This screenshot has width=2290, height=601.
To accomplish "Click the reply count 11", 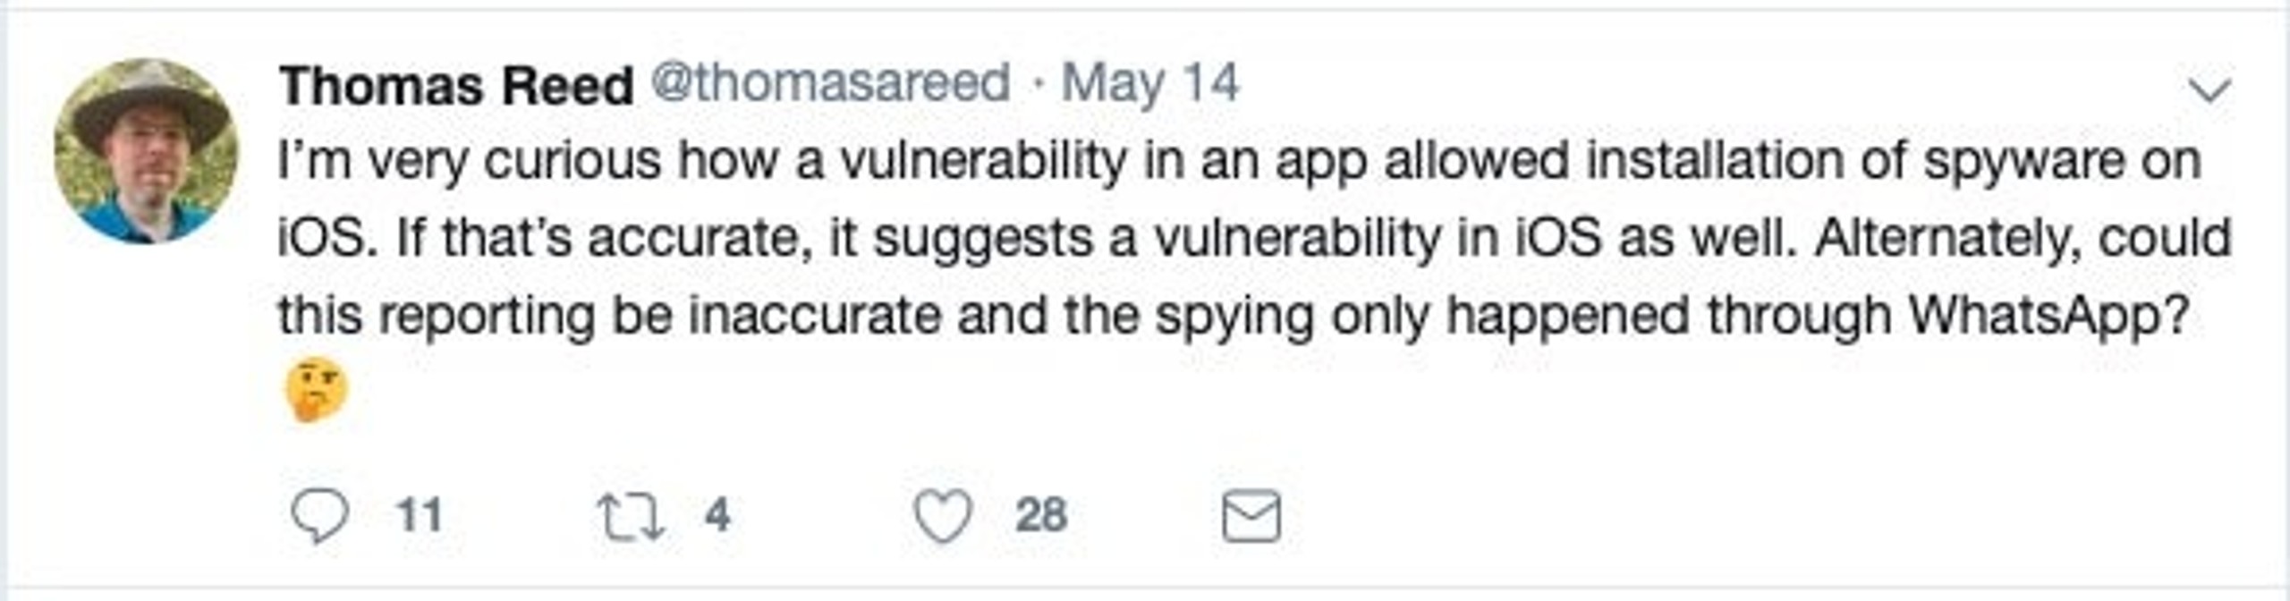I will click(419, 516).
